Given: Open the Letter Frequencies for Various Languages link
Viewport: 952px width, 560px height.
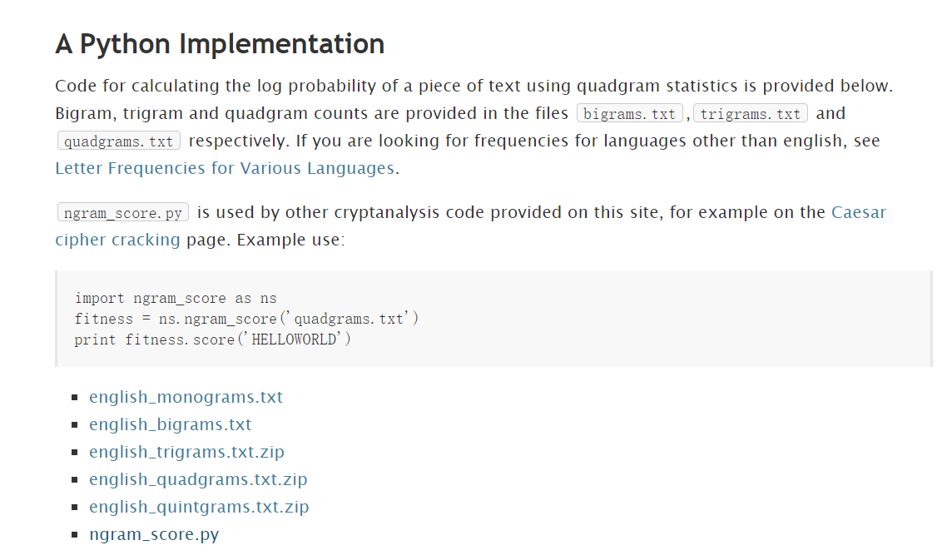Looking at the screenshot, I should click(x=225, y=168).
